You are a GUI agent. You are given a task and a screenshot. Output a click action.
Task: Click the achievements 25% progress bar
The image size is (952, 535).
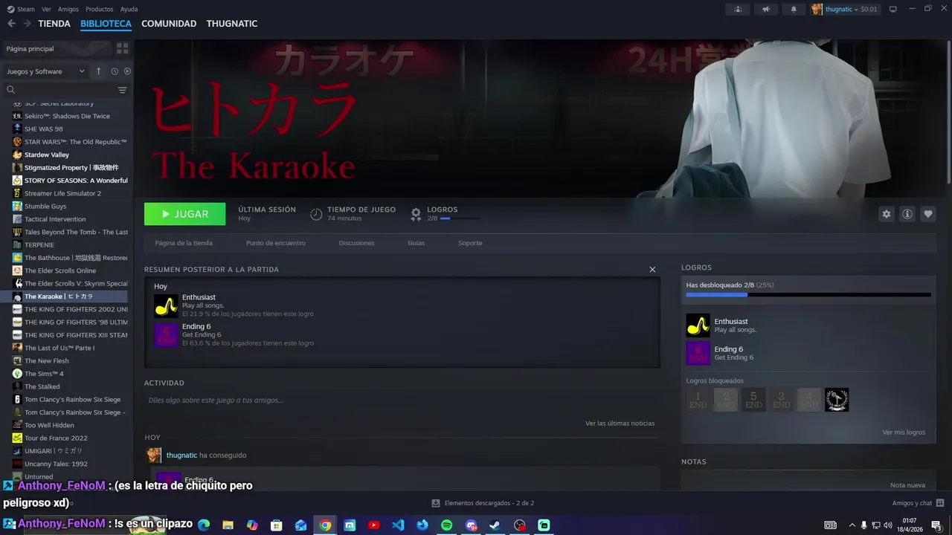tap(808, 295)
